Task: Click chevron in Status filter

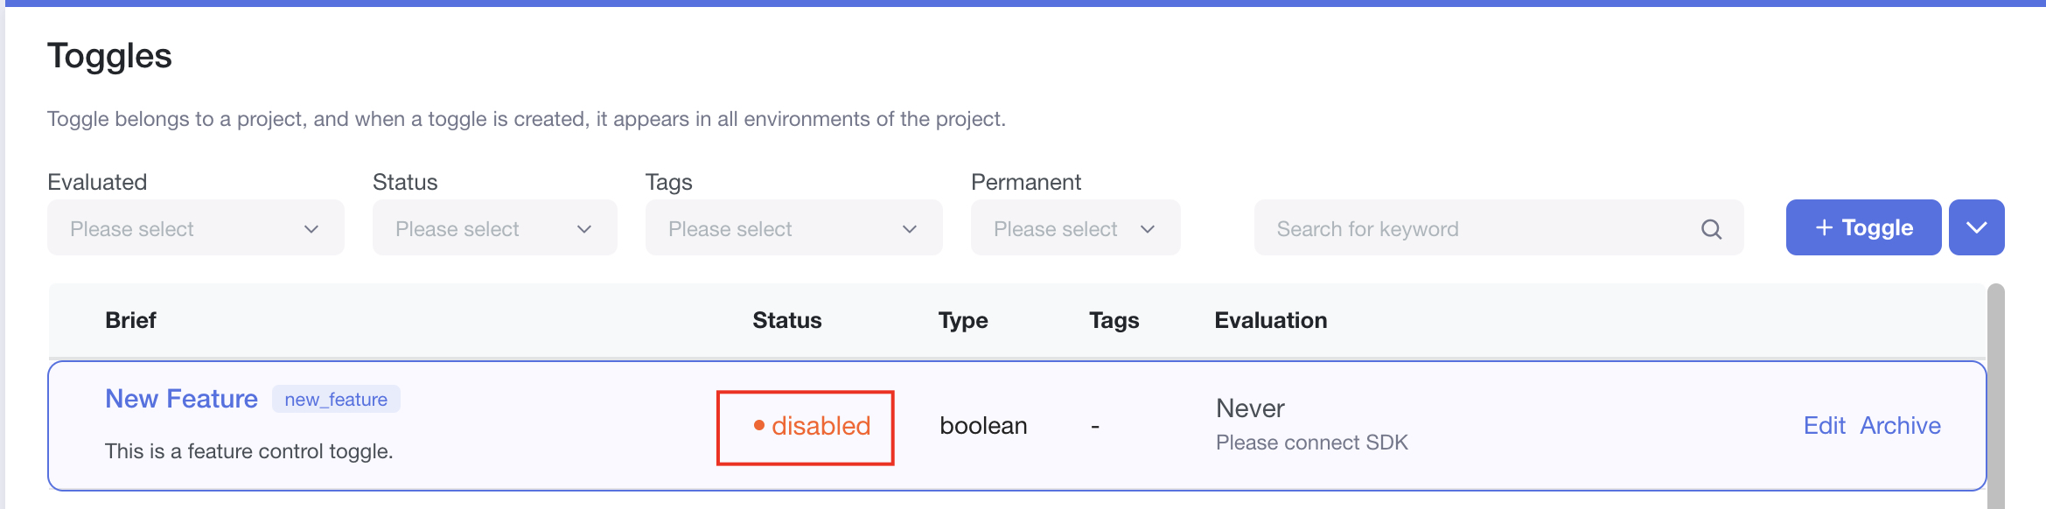Action: click(584, 229)
